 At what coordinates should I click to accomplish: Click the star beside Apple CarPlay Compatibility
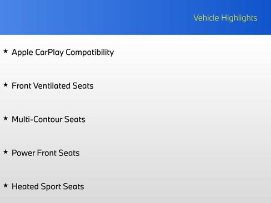click(x=6, y=51)
